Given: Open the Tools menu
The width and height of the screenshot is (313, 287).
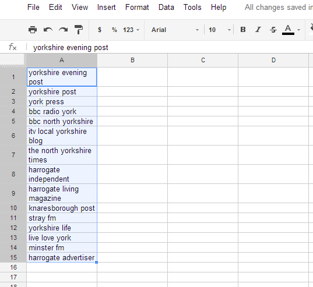Looking at the screenshot, I should click(x=192, y=8).
